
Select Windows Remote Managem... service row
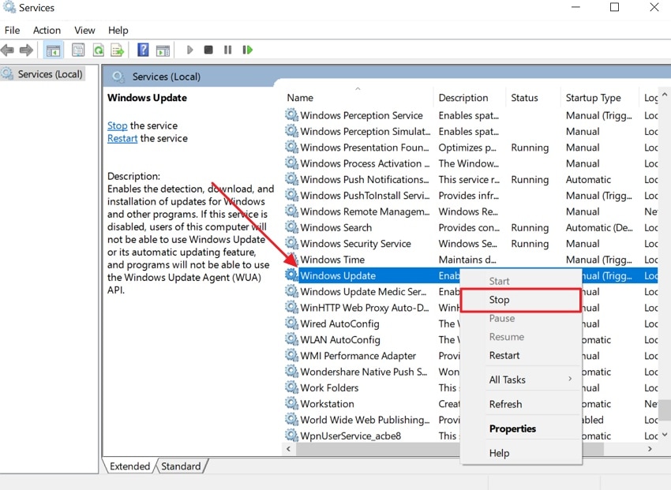click(x=470, y=211)
